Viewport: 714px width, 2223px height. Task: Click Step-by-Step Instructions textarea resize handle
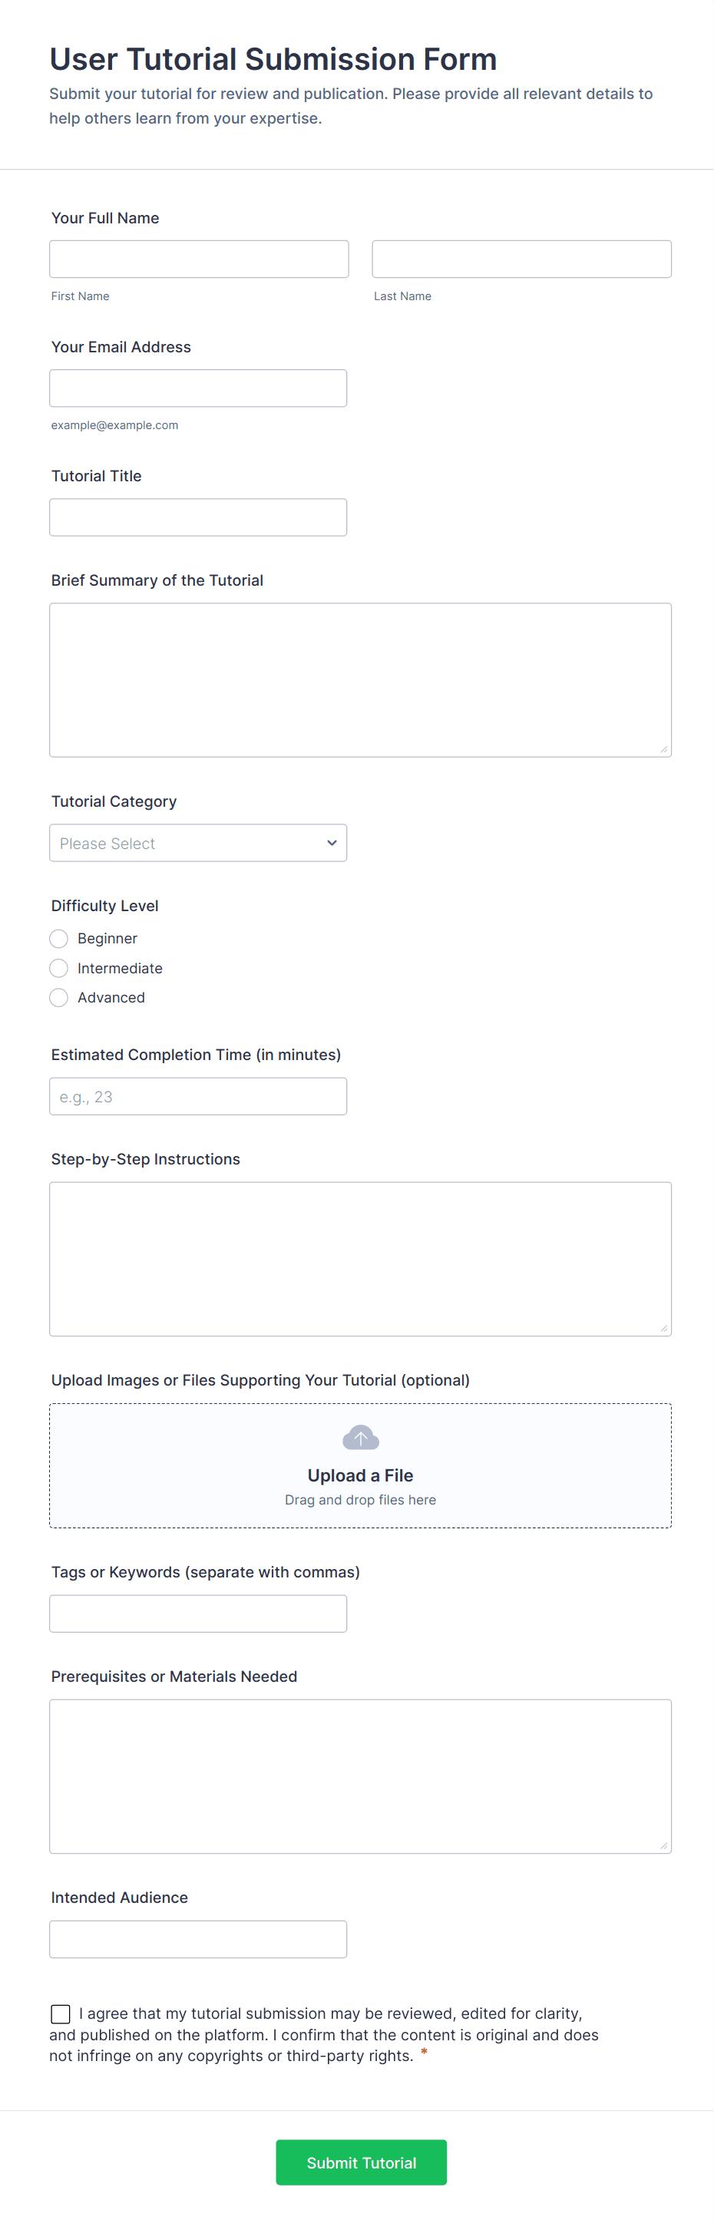tap(663, 1328)
